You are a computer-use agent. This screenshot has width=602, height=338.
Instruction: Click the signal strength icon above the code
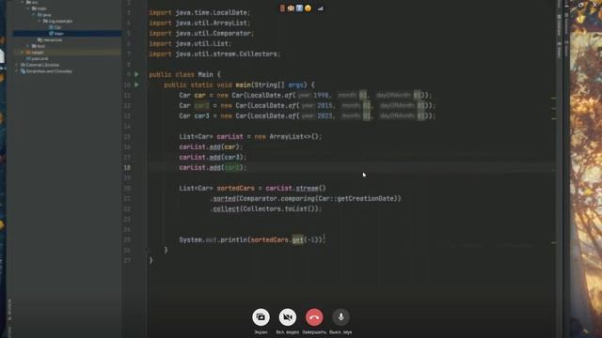[320, 8]
